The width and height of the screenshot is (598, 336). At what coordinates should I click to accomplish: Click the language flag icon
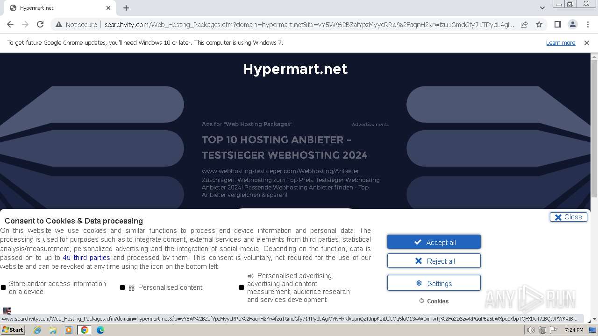7,311
